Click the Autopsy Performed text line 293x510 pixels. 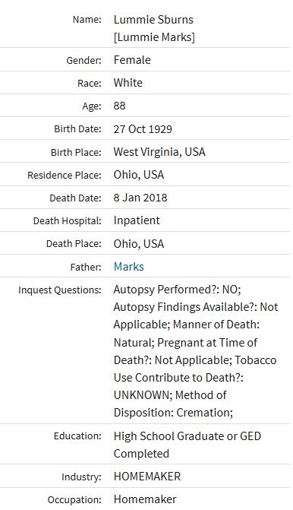pyautogui.click(x=177, y=290)
